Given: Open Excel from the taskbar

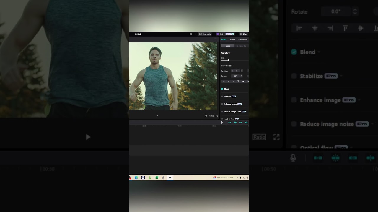Looking at the screenshot, I should tap(157, 178).
